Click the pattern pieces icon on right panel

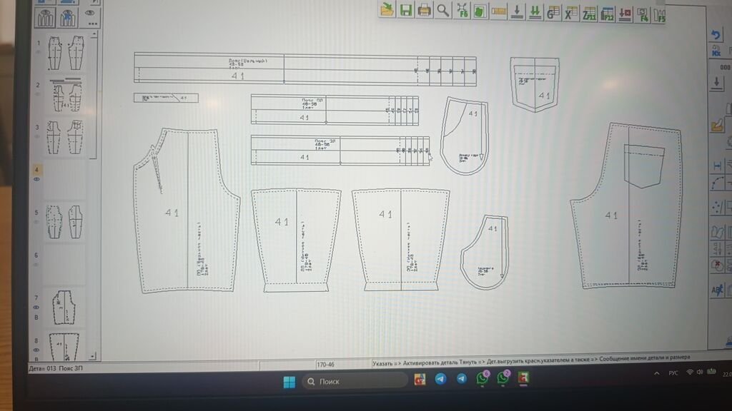[717, 232]
